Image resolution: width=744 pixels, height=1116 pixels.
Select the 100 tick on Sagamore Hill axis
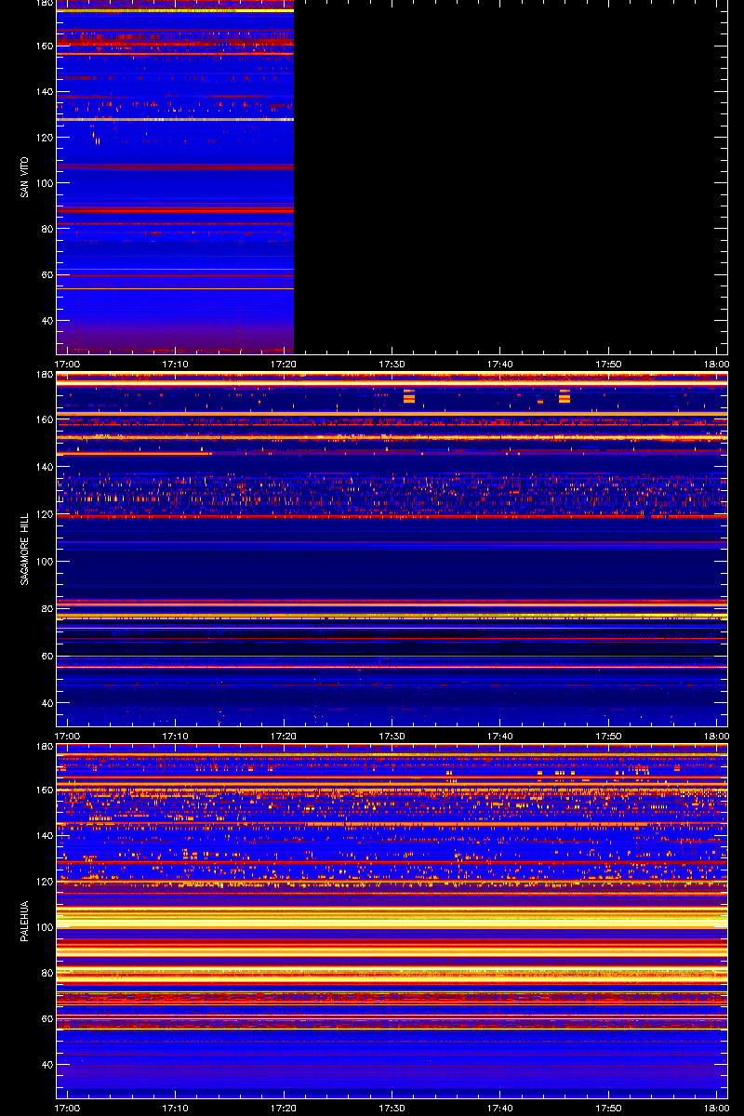[x=44, y=562]
